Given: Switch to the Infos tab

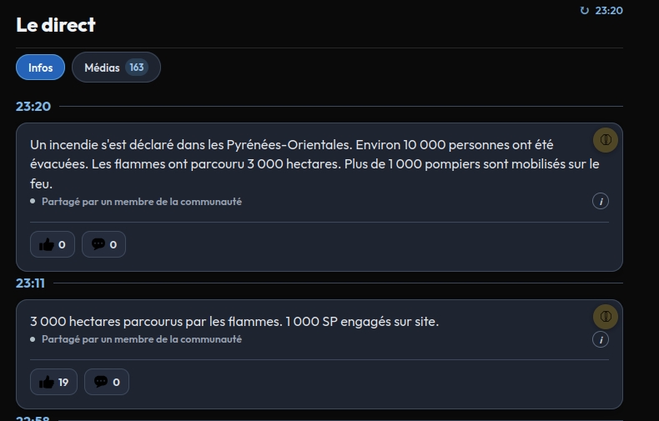Looking at the screenshot, I should [40, 68].
